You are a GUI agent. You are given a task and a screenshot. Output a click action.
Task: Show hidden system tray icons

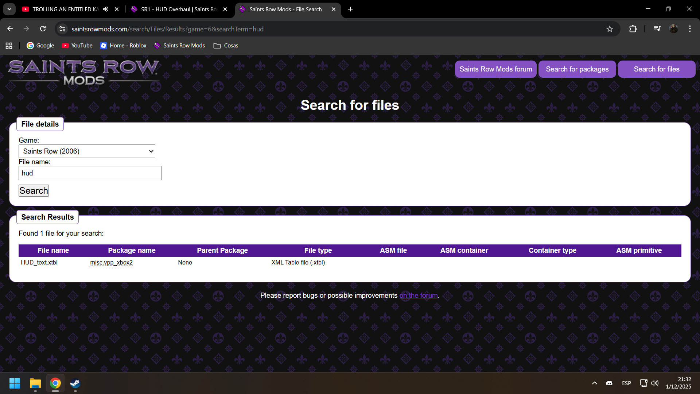tap(594, 383)
